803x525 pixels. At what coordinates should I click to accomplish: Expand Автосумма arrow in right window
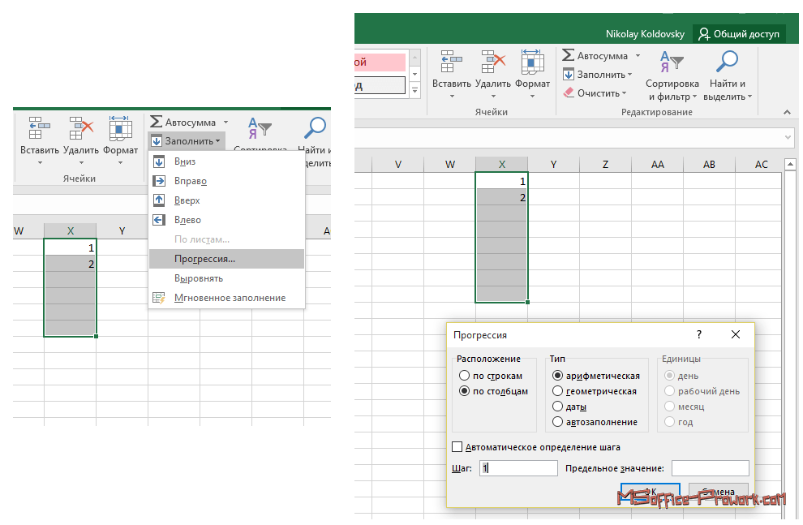point(638,55)
